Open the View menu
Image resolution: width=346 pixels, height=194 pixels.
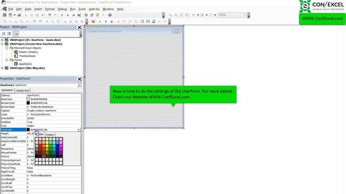click(28, 9)
